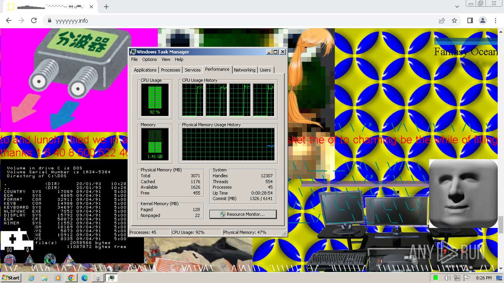The height and width of the screenshot is (283, 504).
Task: Switch to Services tab
Action: pos(193,70)
